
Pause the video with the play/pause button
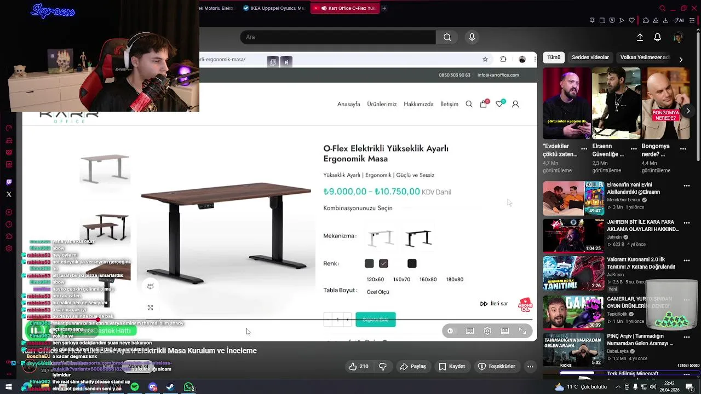[x=34, y=331]
